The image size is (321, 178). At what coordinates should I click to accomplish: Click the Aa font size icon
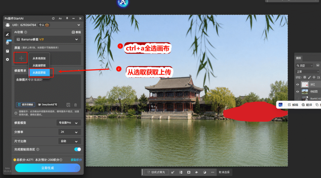click(x=60, y=18)
